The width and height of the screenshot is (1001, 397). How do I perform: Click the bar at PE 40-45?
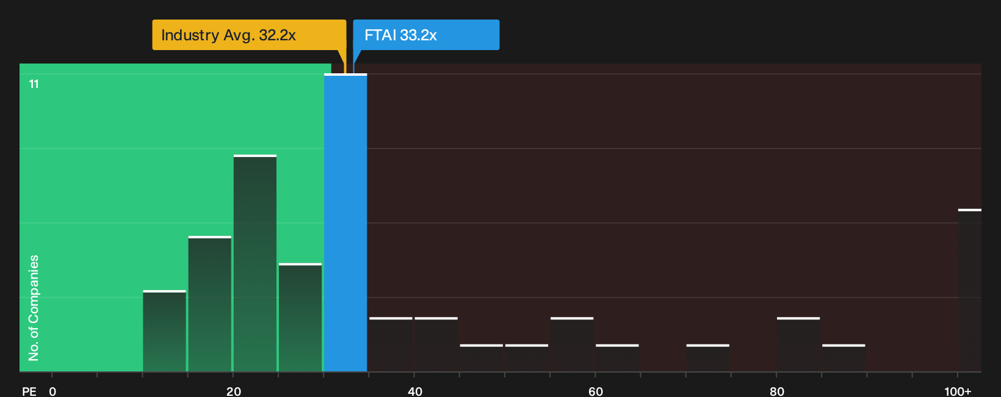point(436,344)
